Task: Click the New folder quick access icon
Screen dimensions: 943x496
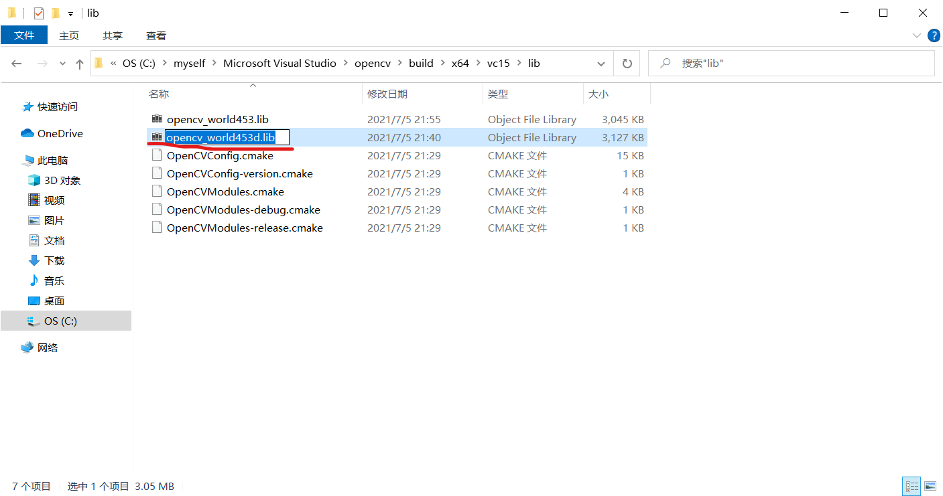Action: click(x=56, y=13)
